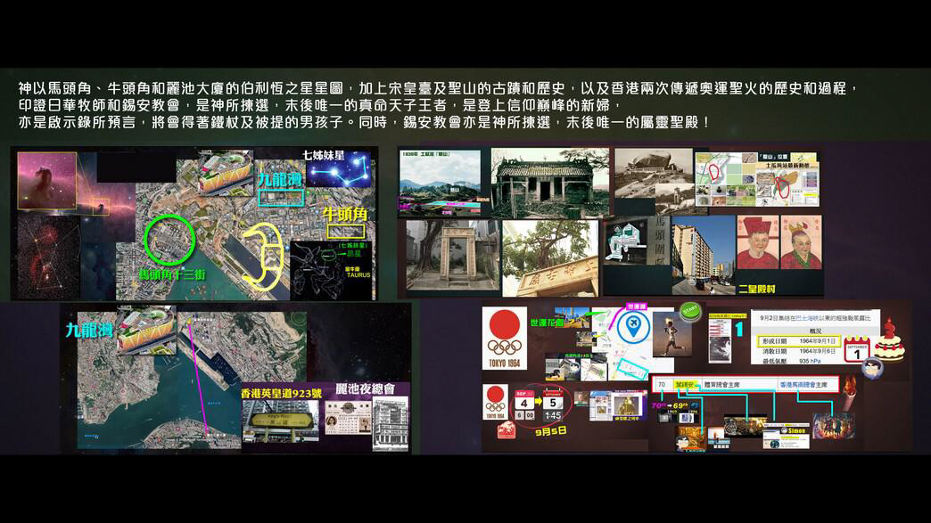931x523 pixels.
Task: Click the green circle on the upper map
Action: point(169,240)
